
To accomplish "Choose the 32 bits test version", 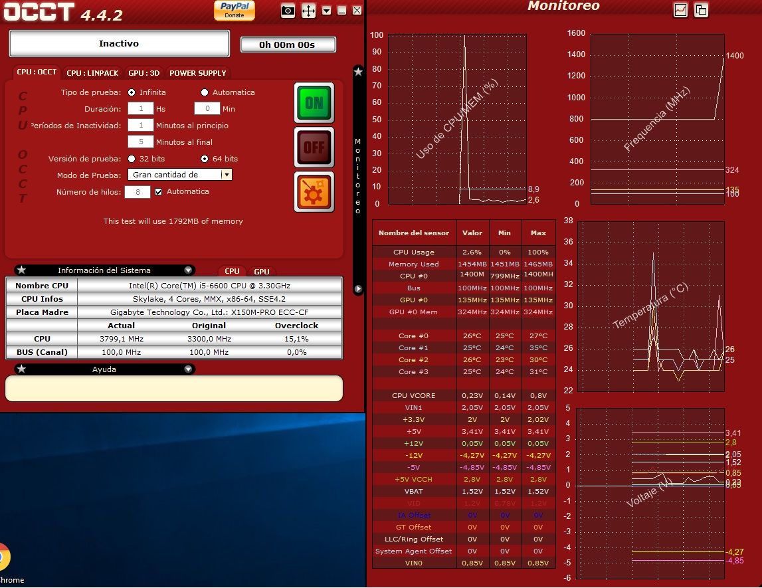I will point(131,159).
